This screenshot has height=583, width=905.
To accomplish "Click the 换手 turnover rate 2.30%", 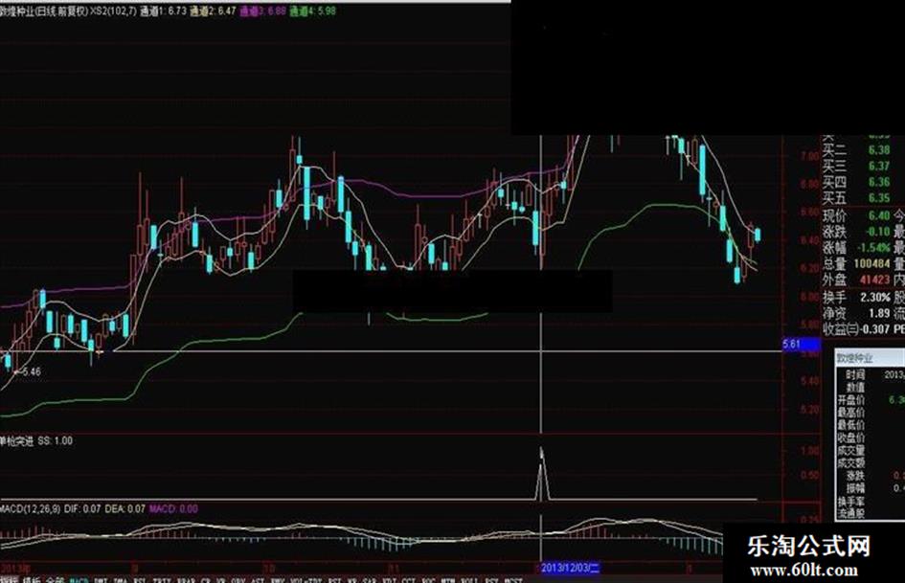I will point(875,298).
